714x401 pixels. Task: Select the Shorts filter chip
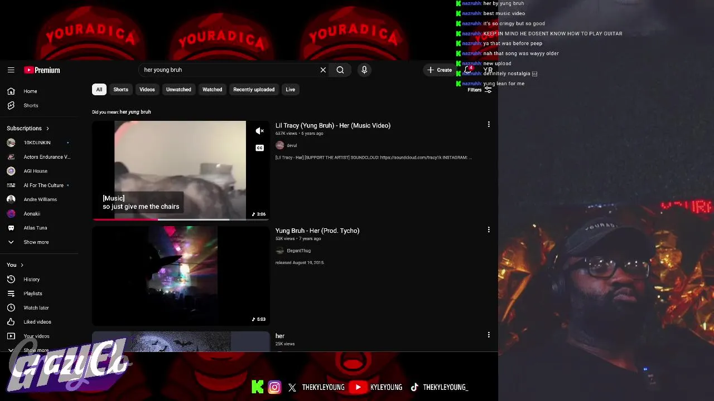pyautogui.click(x=120, y=90)
